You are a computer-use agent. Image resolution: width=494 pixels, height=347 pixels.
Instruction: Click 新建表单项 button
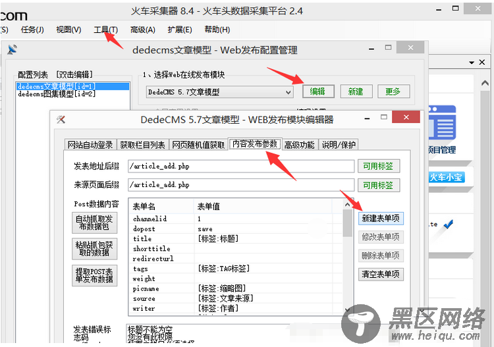(x=381, y=218)
